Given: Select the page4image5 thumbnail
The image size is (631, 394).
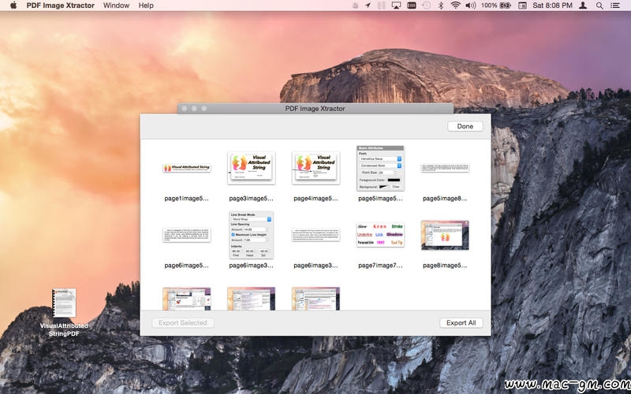Looking at the screenshot, I should click(x=315, y=168).
